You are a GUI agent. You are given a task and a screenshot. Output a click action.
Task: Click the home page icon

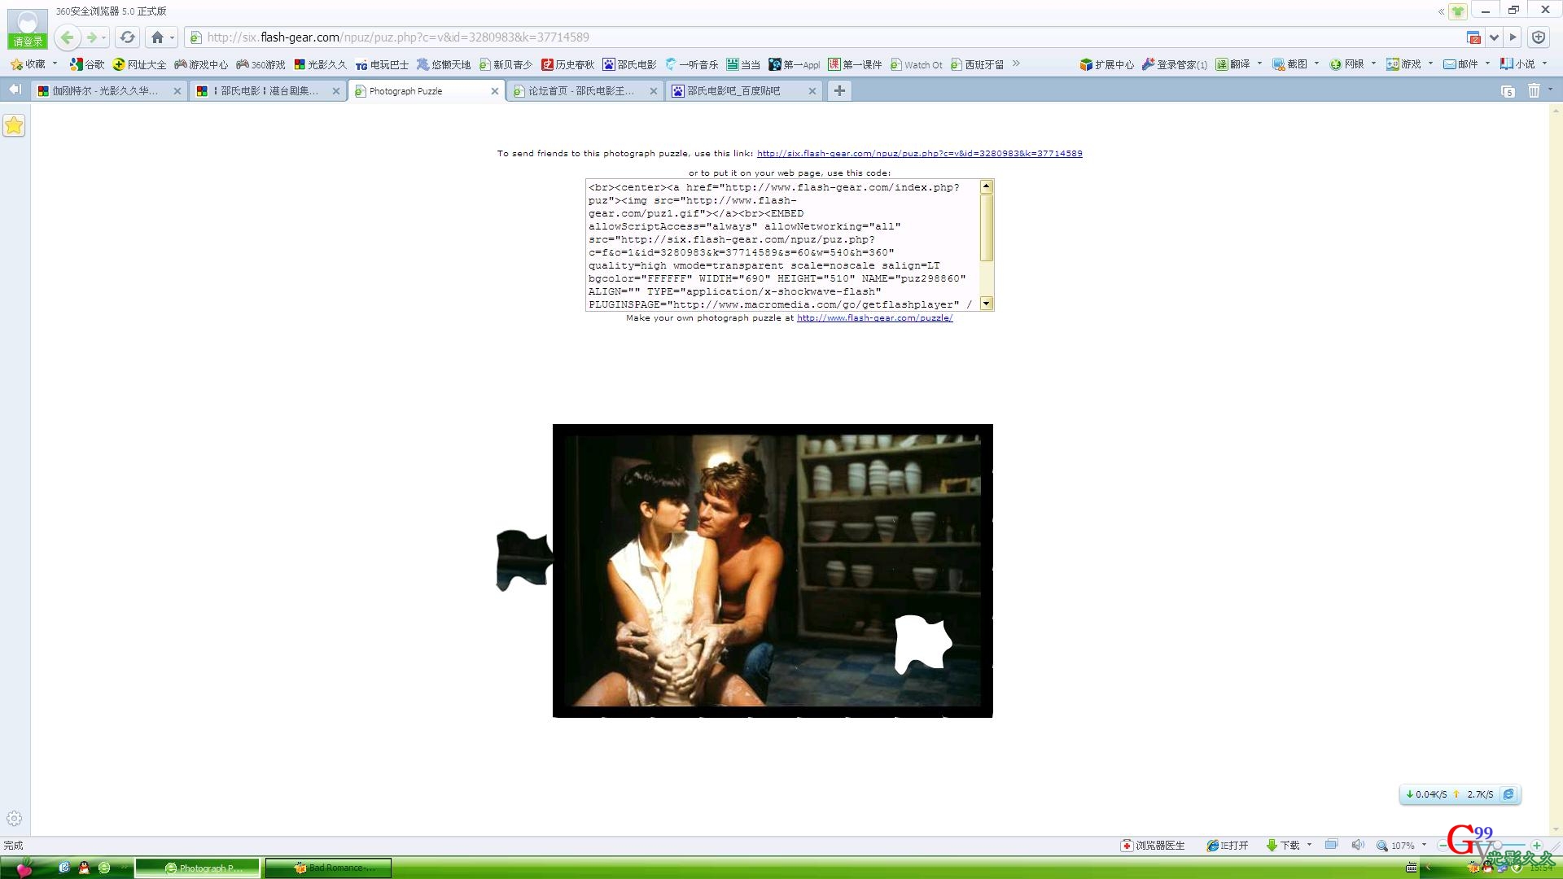tap(157, 37)
